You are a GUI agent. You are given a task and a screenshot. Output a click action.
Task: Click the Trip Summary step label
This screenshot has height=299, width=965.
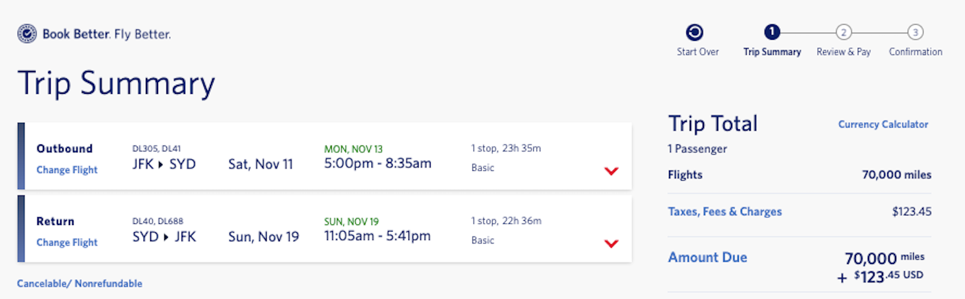[x=772, y=52]
